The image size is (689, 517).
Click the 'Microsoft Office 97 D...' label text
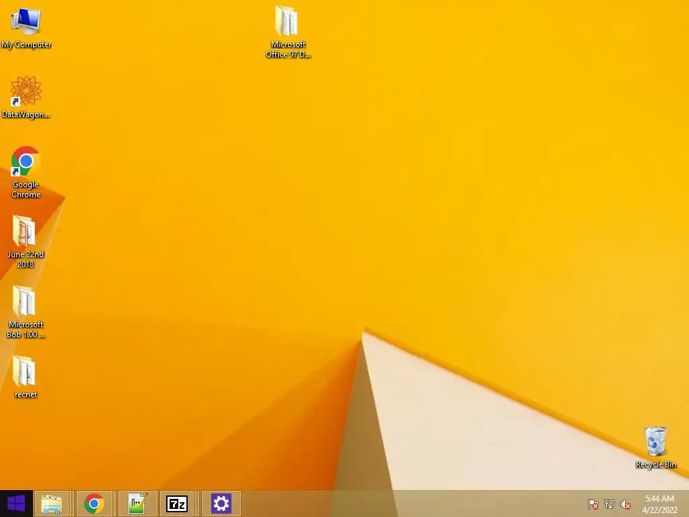pos(288,49)
